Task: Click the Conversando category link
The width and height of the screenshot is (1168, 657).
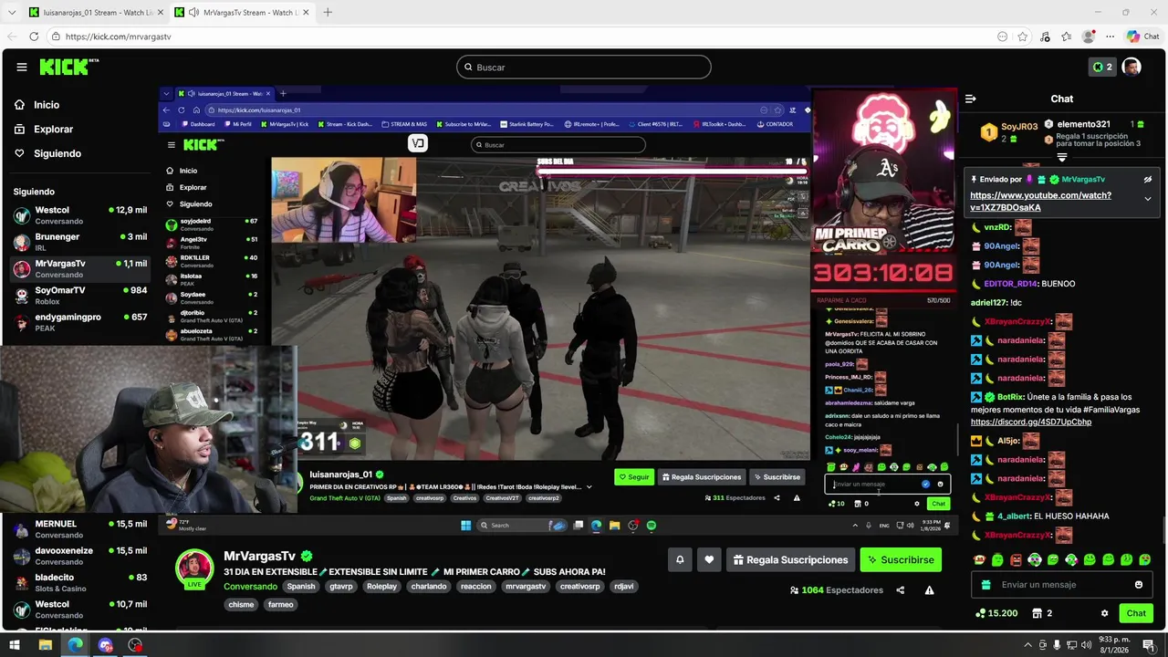Action: (250, 587)
